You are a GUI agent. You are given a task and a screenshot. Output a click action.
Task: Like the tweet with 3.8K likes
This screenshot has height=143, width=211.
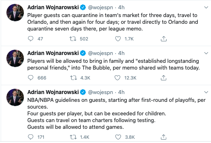click(x=118, y=137)
